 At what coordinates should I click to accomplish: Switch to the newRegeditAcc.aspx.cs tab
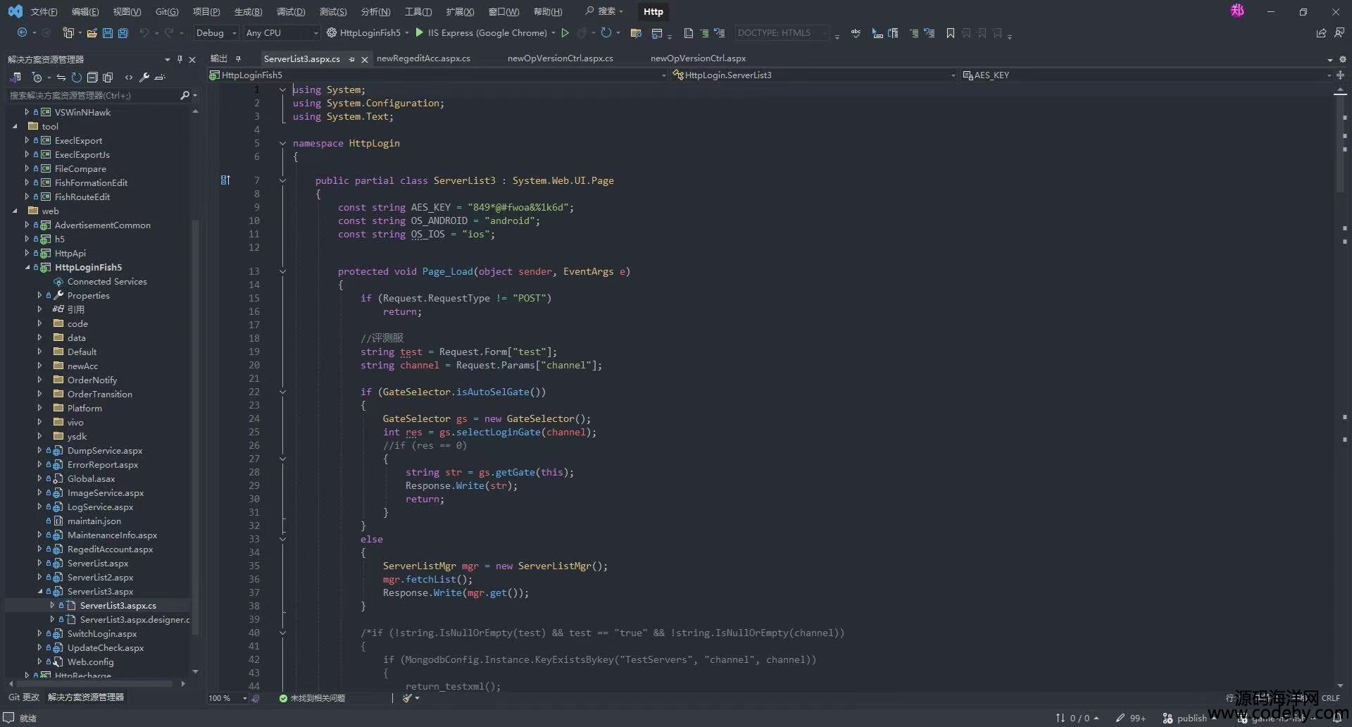click(x=423, y=58)
